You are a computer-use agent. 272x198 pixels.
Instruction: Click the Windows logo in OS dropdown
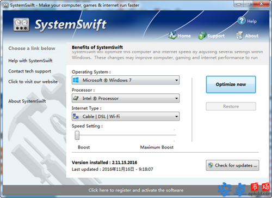tap(76, 80)
